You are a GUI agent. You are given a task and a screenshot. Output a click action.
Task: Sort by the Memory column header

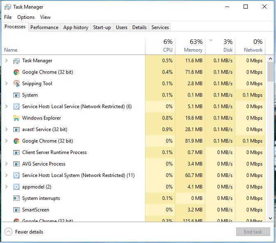[190, 46]
